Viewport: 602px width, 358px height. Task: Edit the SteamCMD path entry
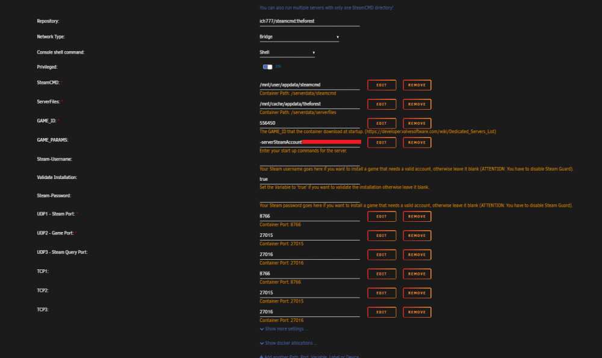pyautogui.click(x=382, y=85)
